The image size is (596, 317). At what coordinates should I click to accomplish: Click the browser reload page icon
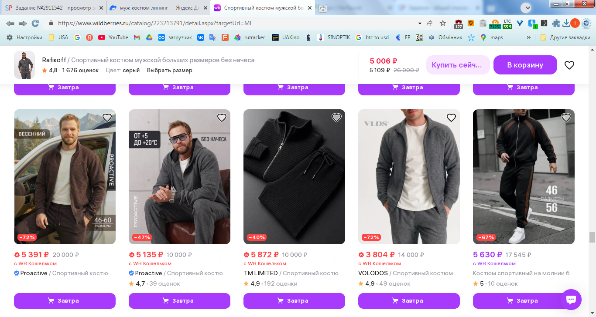coord(35,24)
